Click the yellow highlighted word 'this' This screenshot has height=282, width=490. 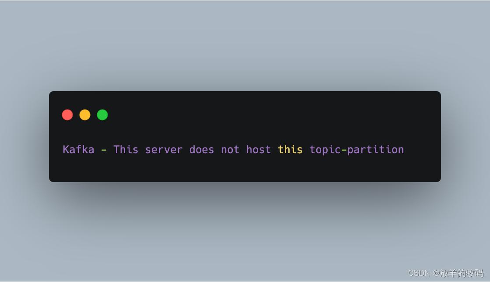290,150
